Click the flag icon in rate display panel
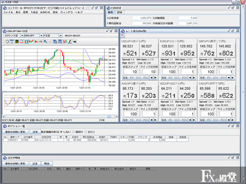 [122, 35]
